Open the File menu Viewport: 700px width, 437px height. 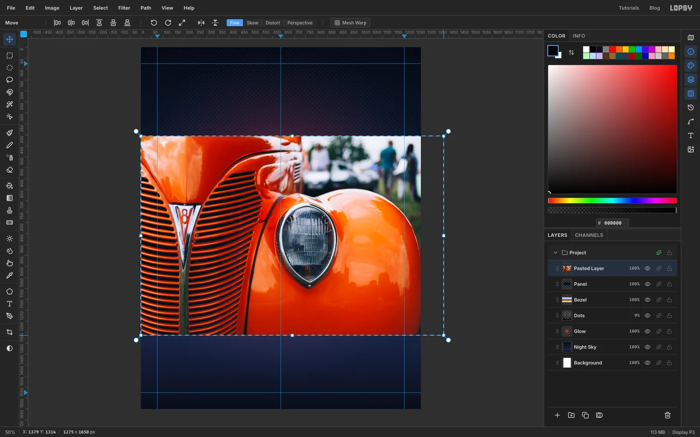click(11, 8)
